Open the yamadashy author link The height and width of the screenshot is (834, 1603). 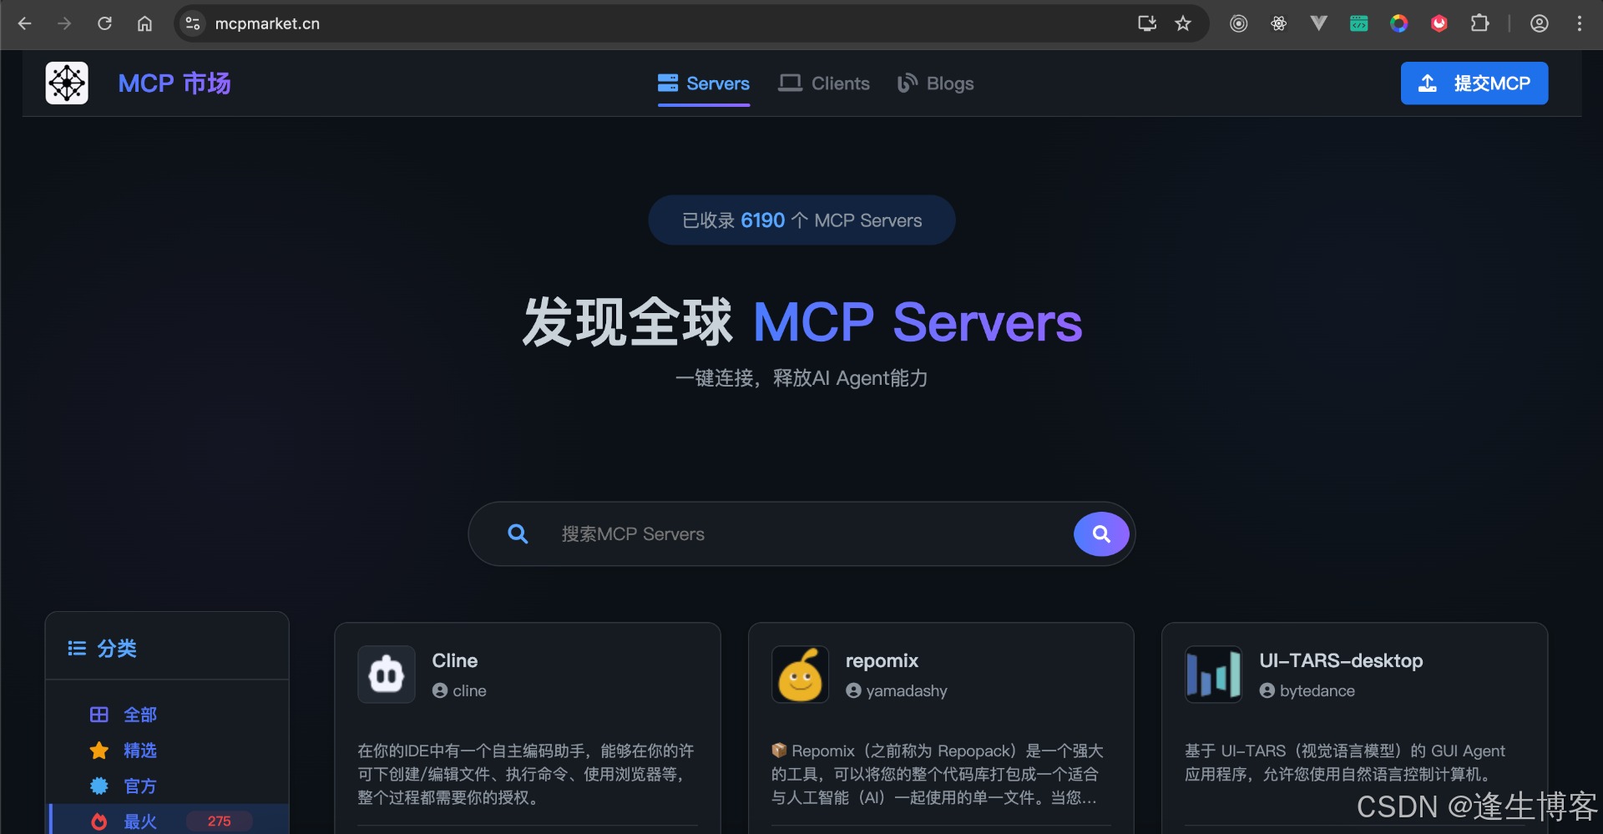click(907, 690)
